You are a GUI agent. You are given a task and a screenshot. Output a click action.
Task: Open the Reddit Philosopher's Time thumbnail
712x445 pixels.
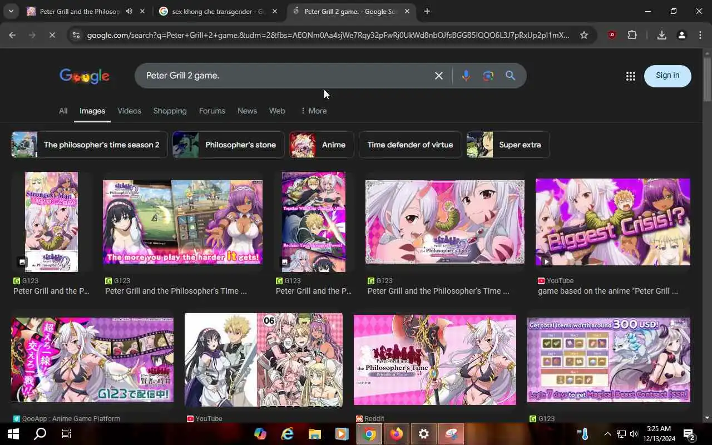(435, 360)
